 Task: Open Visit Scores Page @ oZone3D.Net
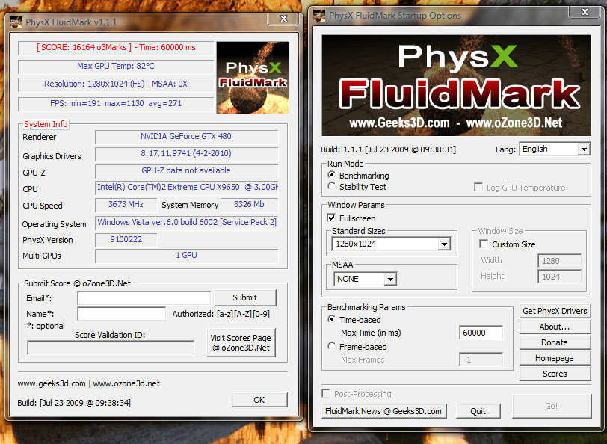click(241, 342)
